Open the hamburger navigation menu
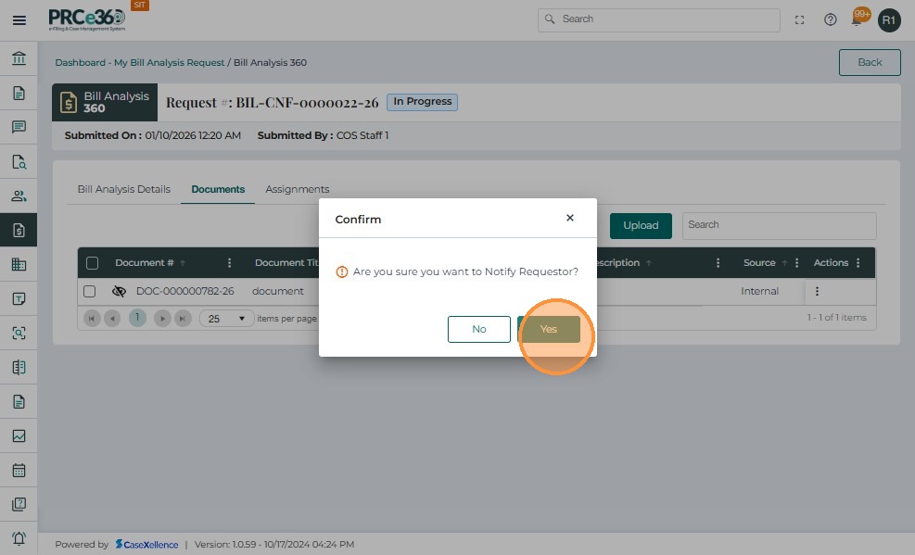 tap(19, 20)
